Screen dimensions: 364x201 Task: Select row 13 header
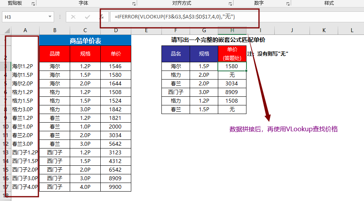5,152
